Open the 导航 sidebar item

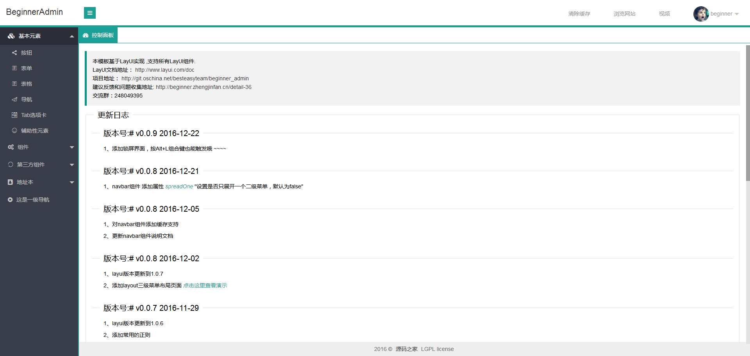(39, 99)
